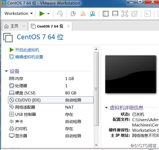The width and height of the screenshot is (159, 150).
Task: Take a snapshot with the clock-plus icon
Action: point(73,14)
